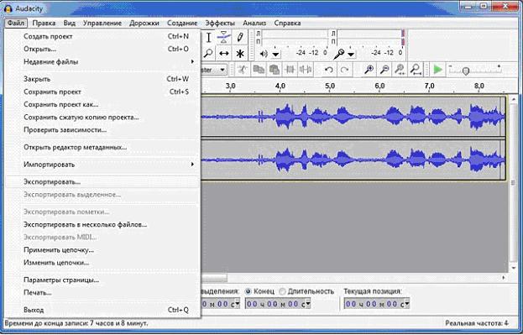Open the microphone input meter dropdown arrow

[351, 54]
